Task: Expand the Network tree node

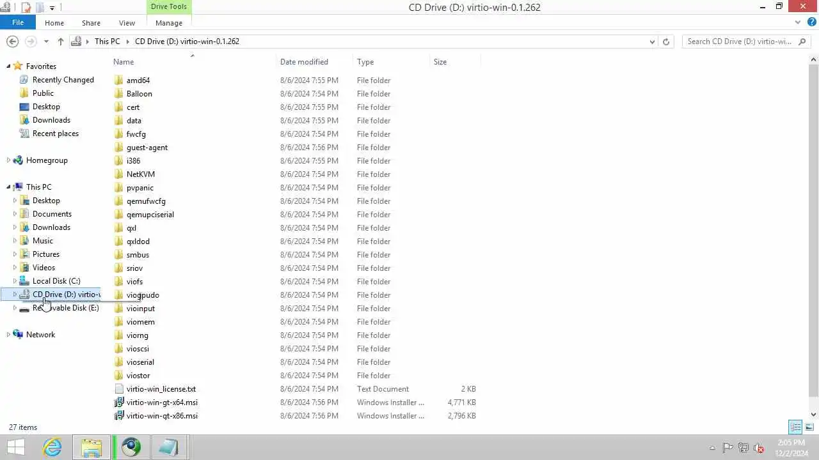Action: (8, 335)
